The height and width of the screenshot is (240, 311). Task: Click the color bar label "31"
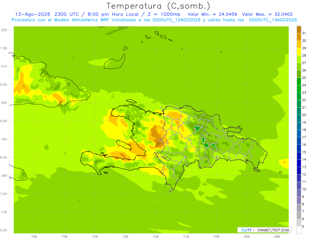304,33
